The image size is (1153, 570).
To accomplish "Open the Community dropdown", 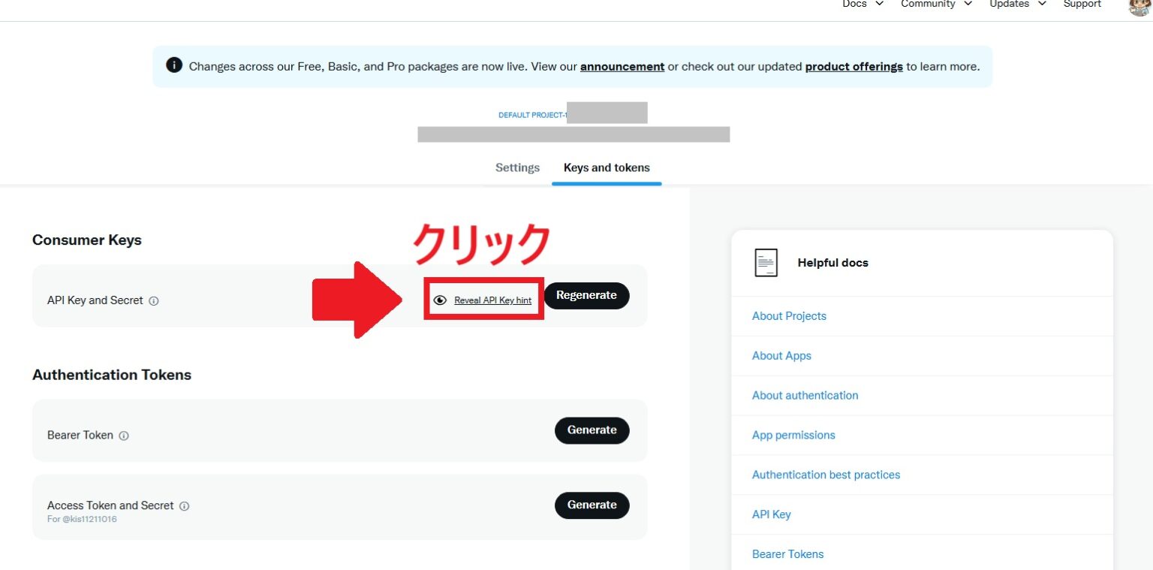I will [x=935, y=5].
